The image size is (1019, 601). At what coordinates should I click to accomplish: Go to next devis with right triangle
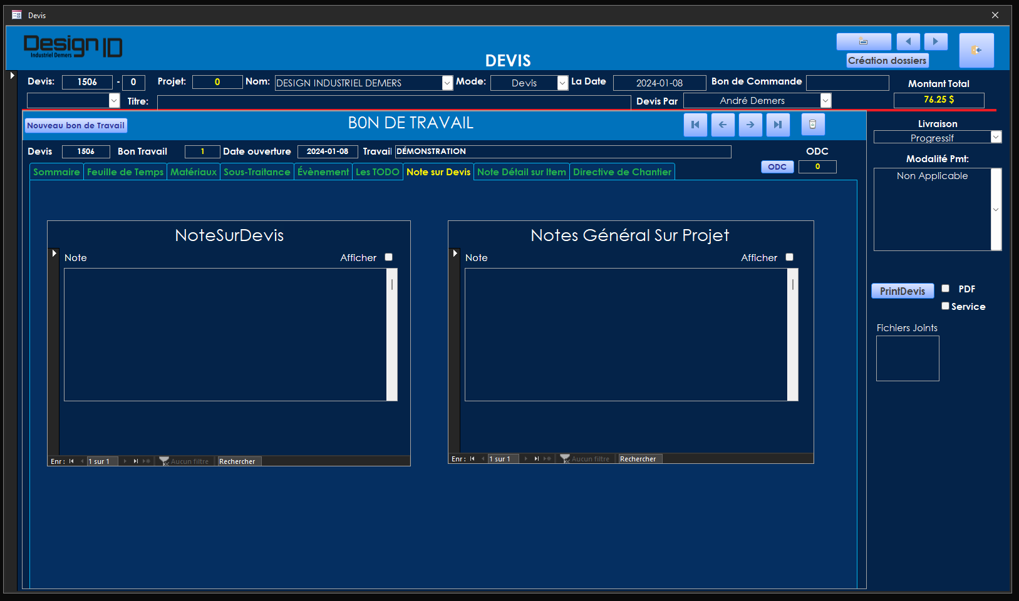click(x=936, y=42)
